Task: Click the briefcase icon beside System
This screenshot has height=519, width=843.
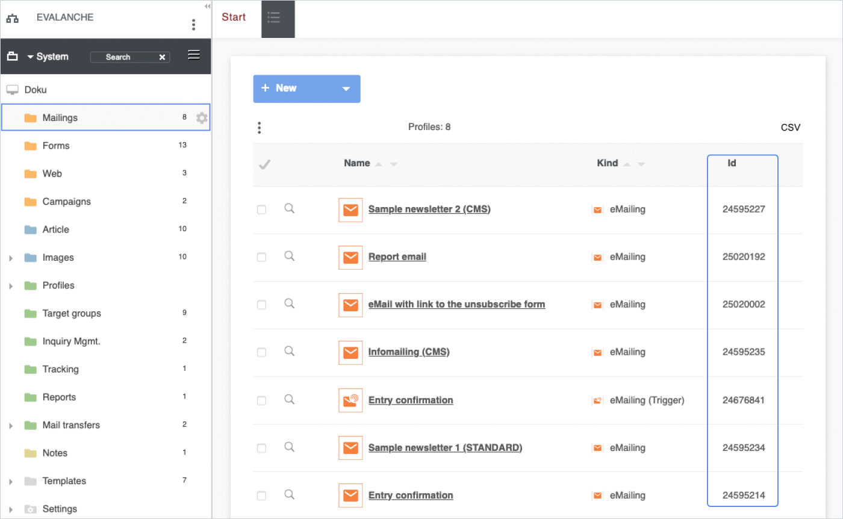Action: (12, 57)
